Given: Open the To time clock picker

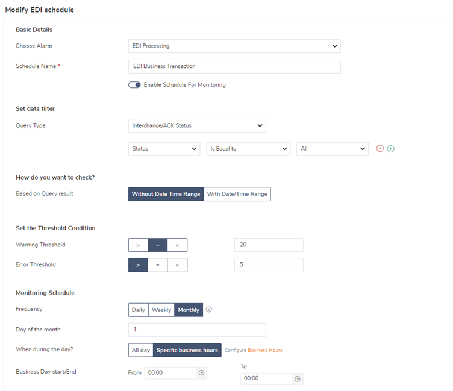Looking at the screenshot, I should point(298,378).
